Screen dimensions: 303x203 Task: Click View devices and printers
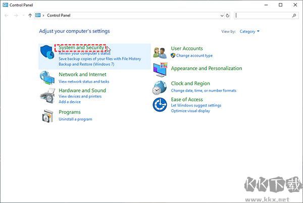click(x=80, y=96)
